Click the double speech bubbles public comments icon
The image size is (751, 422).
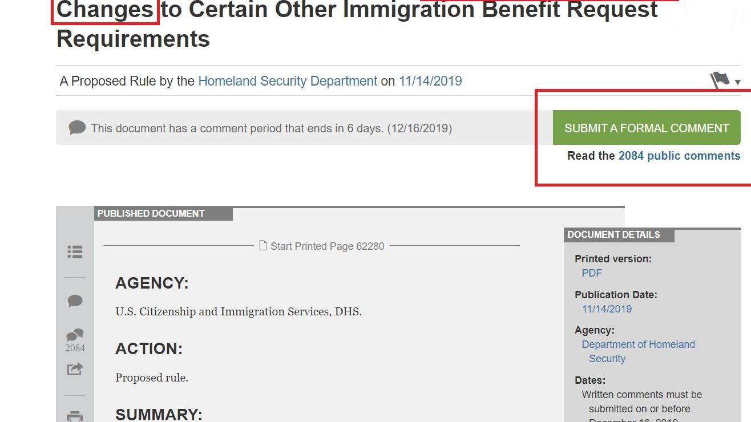tap(75, 335)
